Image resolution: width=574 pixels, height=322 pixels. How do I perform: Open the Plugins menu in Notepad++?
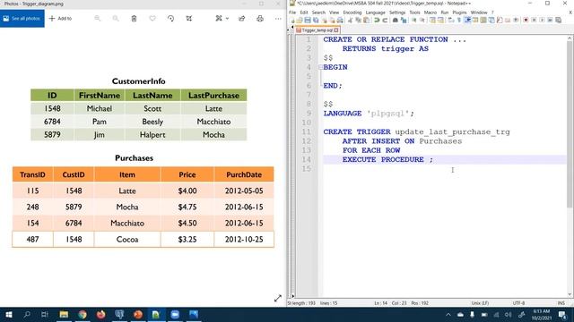[x=459, y=13]
